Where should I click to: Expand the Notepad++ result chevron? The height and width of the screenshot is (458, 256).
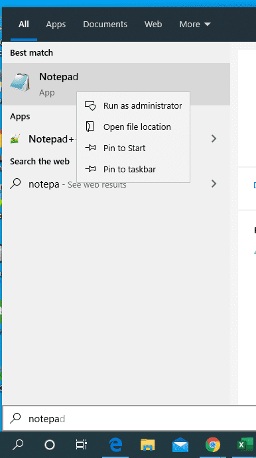pos(214,139)
